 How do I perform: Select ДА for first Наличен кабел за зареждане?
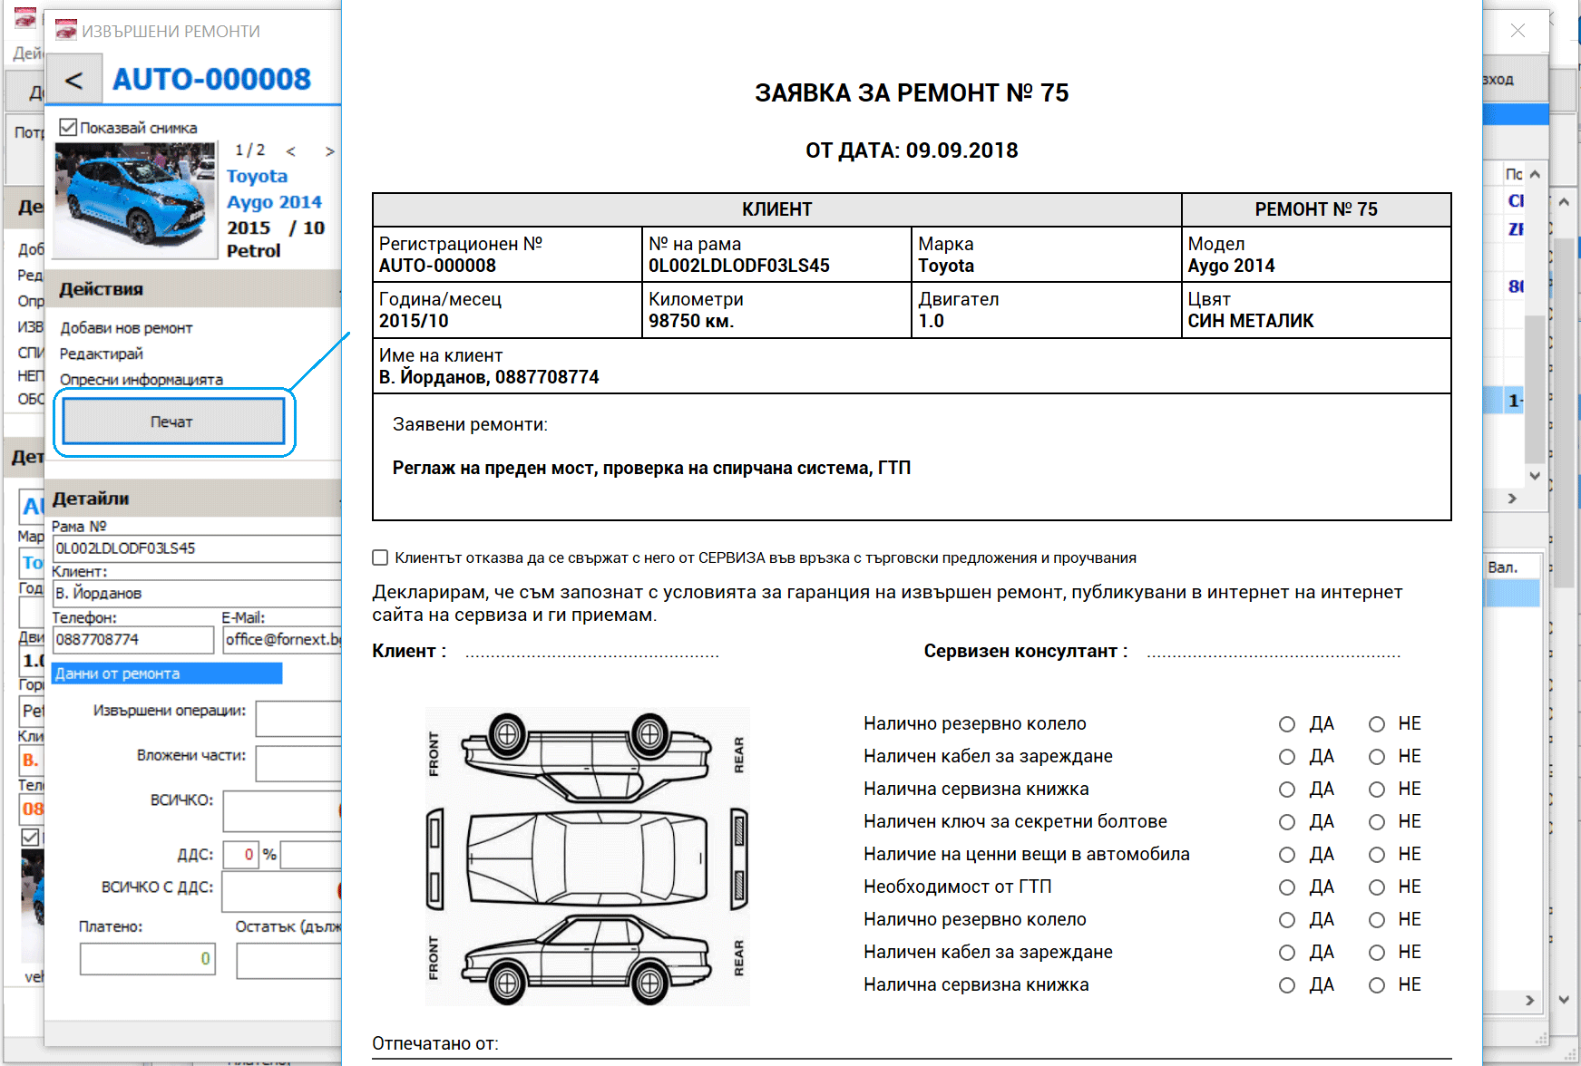coord(1287,757)
